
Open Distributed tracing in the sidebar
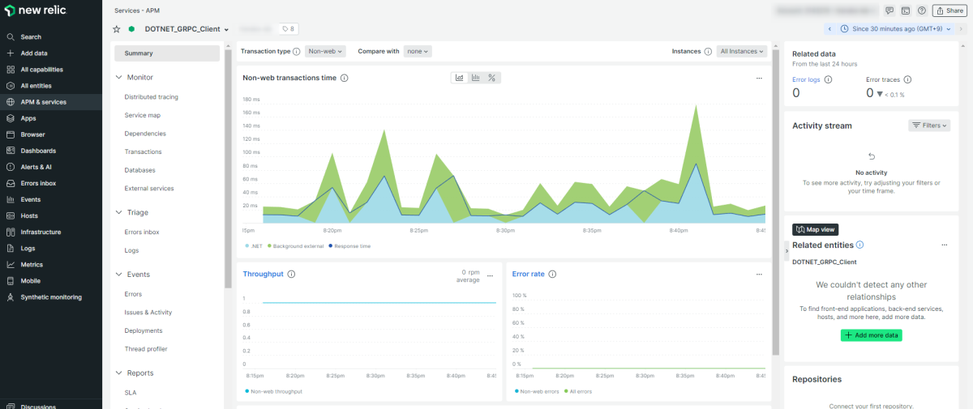pyautogui.click(x=151, y=97)
